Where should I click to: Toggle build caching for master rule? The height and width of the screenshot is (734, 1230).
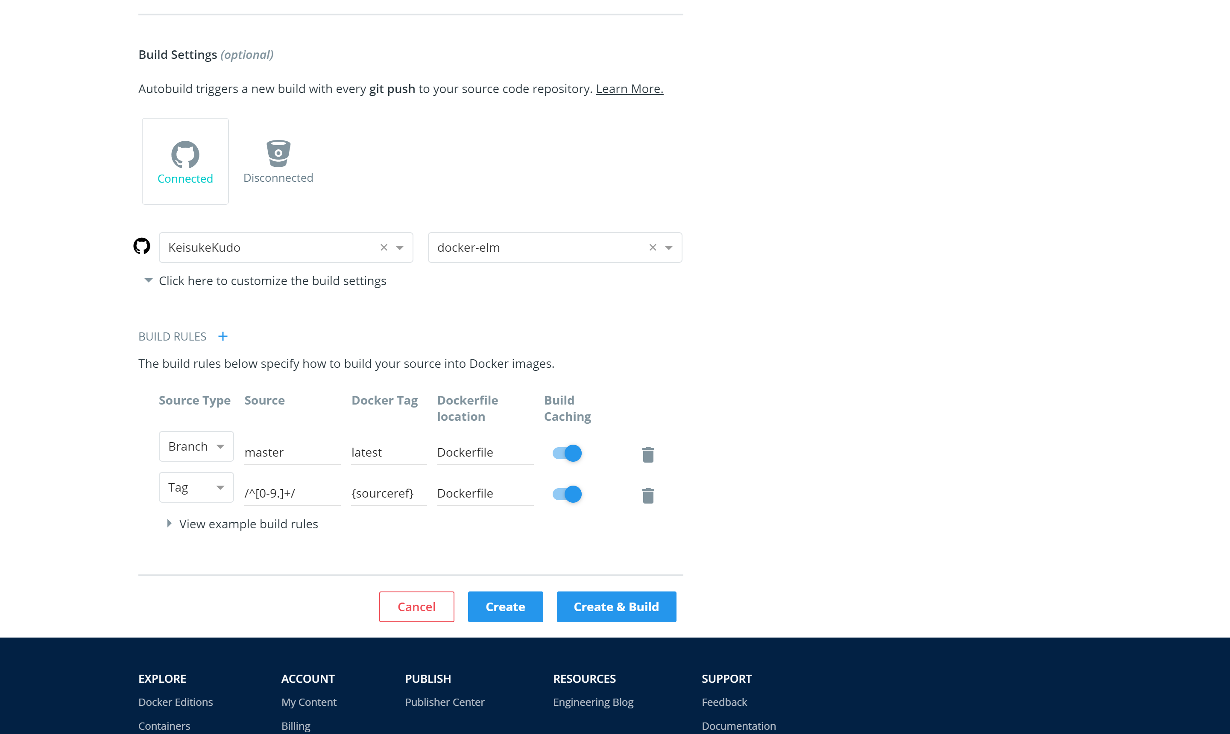pyautogui.click(x=567, y=453)
